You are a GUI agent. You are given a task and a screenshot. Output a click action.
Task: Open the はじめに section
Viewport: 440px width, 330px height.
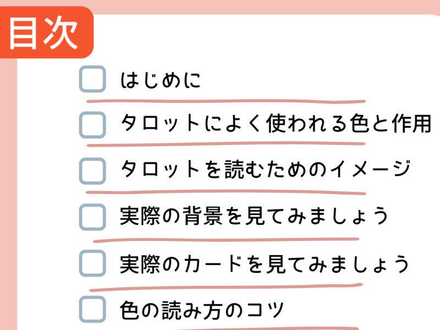tap(161, 81)
